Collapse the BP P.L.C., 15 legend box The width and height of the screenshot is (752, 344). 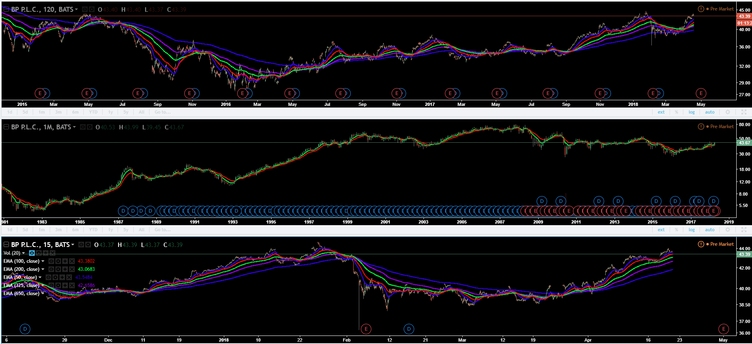(6, 245)
